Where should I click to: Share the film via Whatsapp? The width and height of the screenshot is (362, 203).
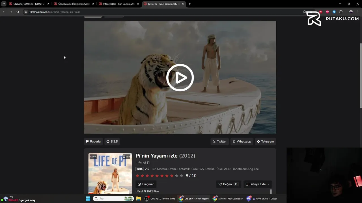pos(242,142)
